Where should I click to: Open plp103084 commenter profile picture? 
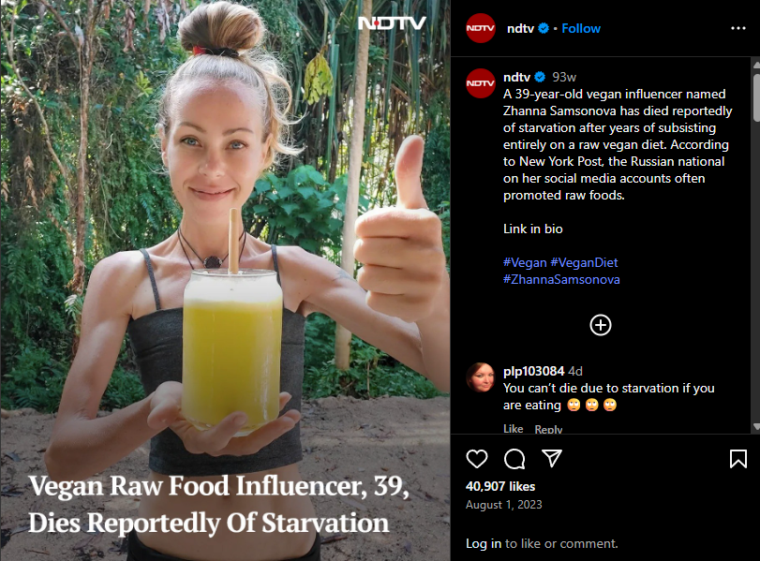[481, 376]
